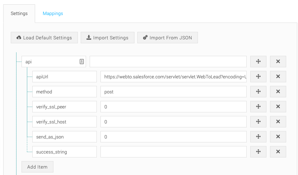Image resolution: width=298 pixels, height=175 pixels.
Task: Click the Import Settings button
Action: (107, 38)
